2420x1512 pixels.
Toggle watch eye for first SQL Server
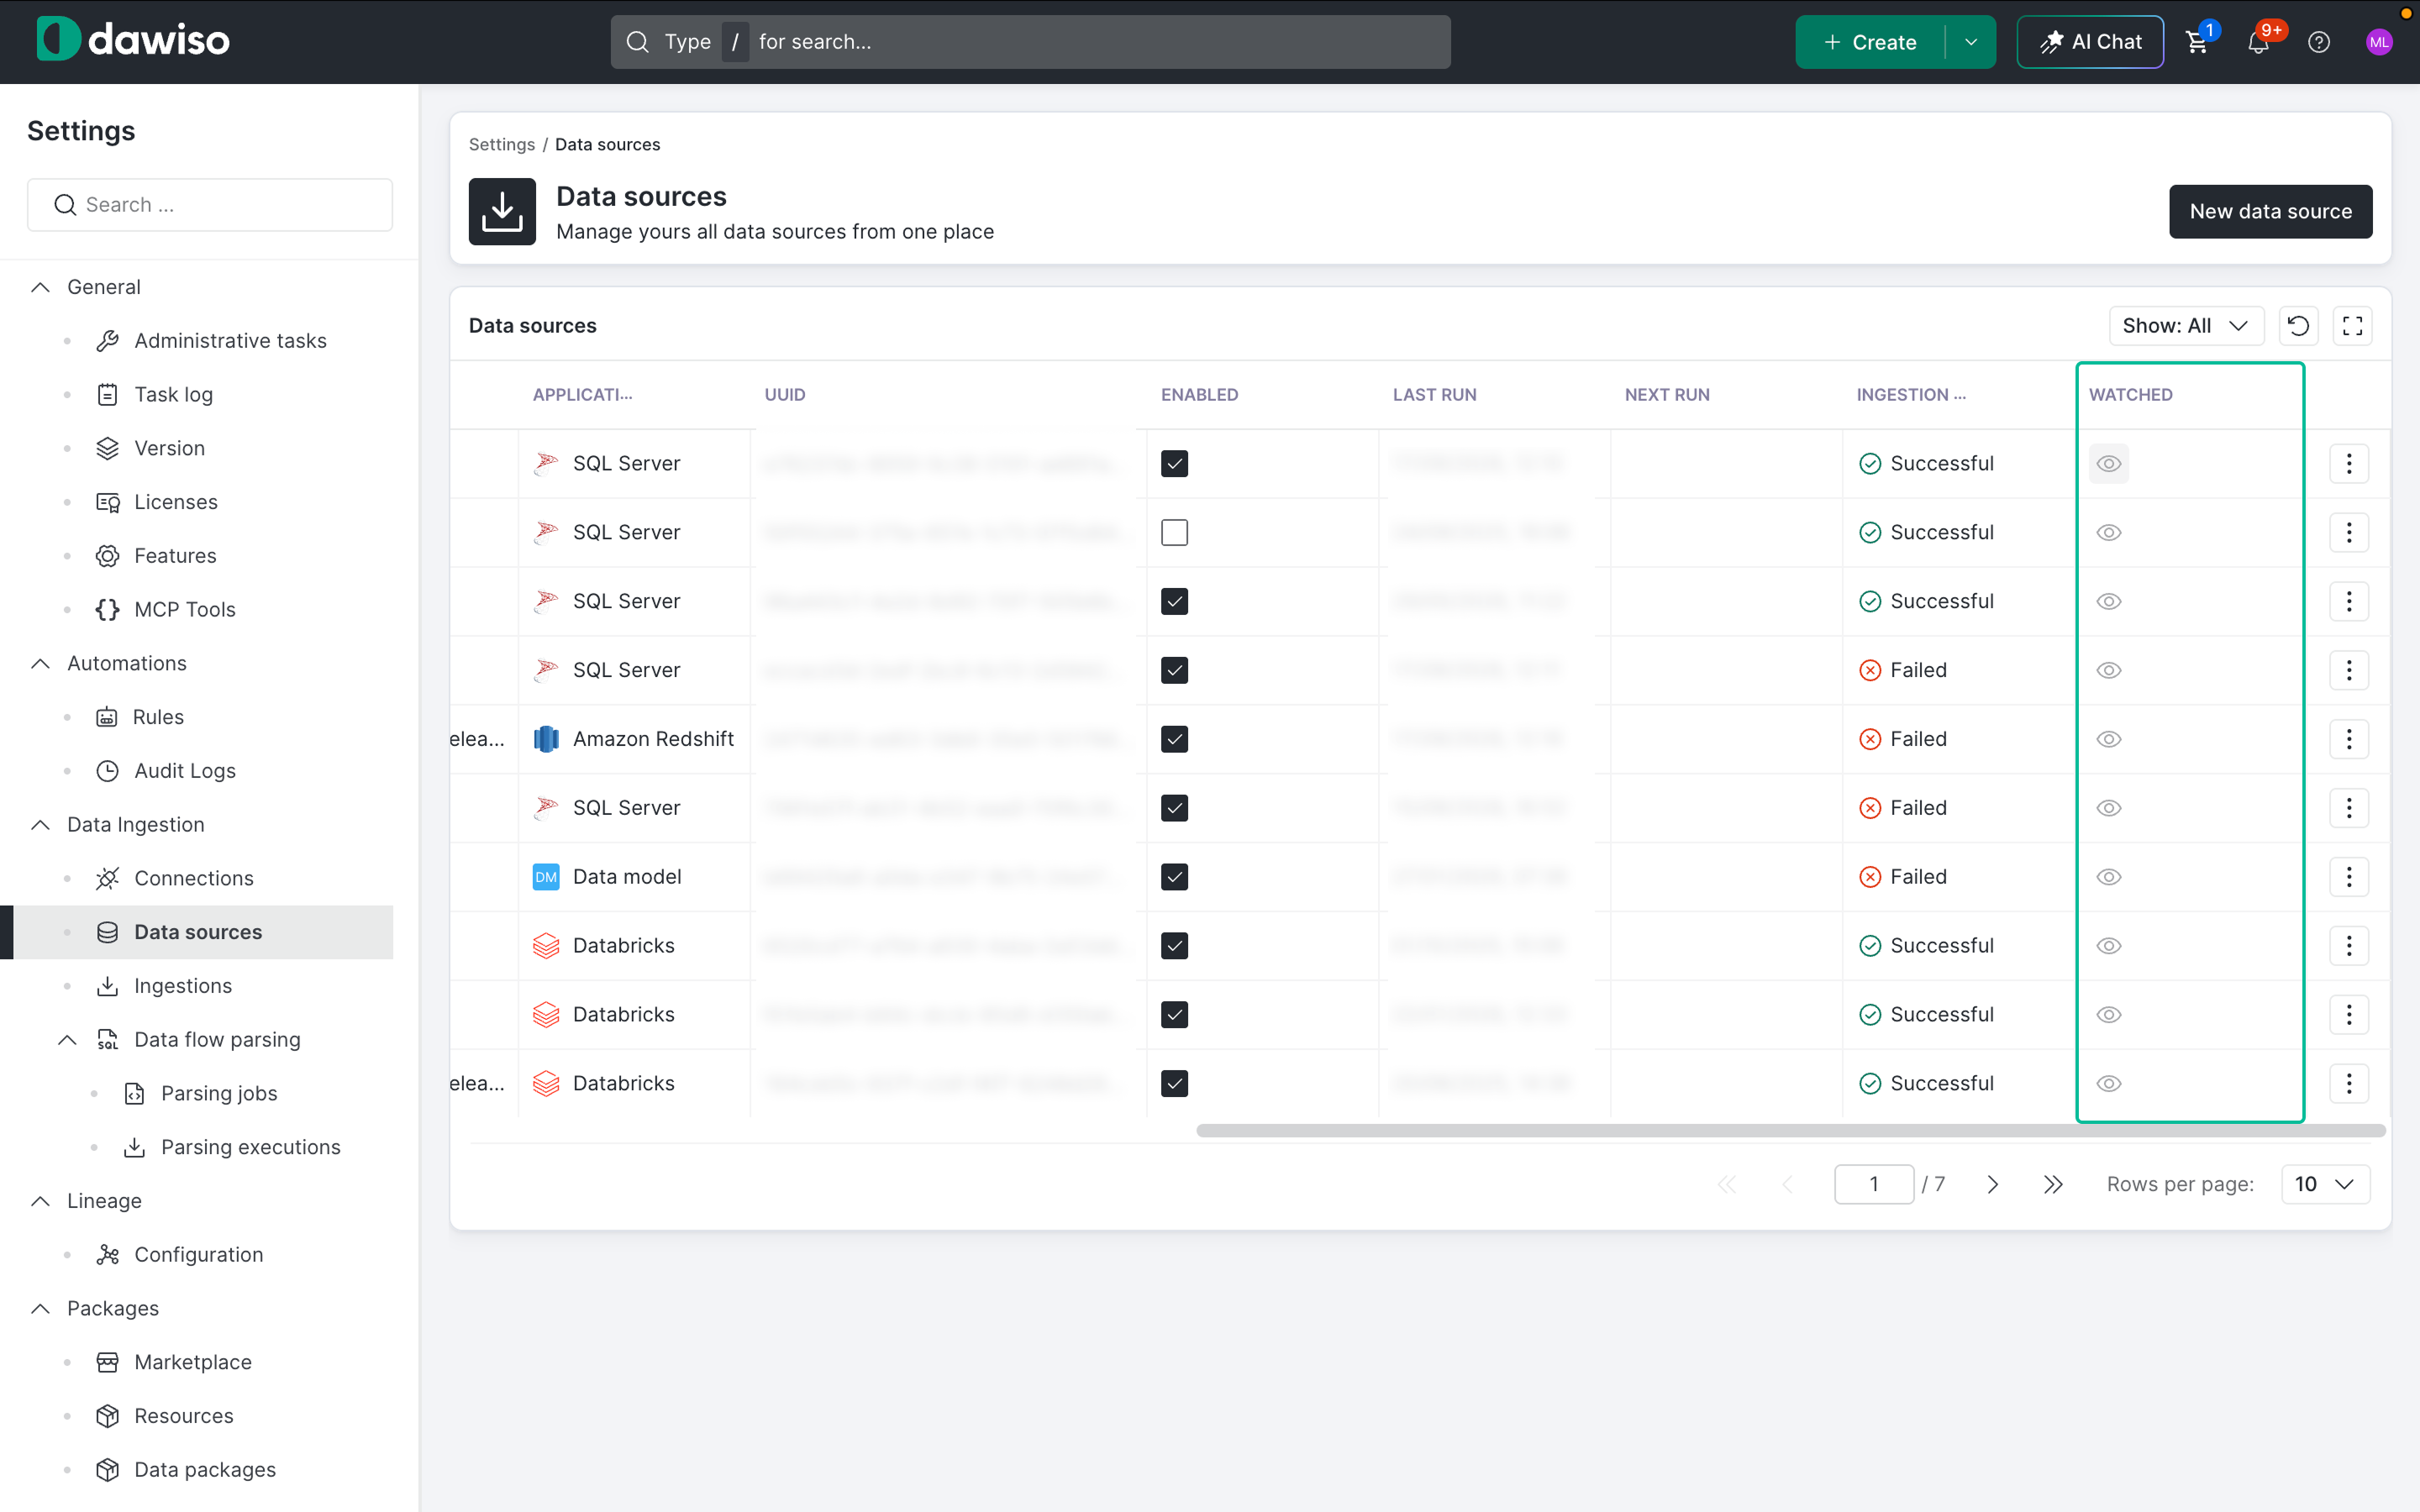coord(2108,464)
